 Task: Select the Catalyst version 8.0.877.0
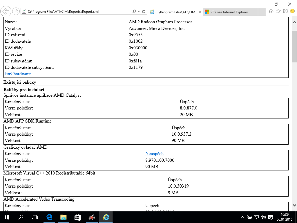pyautogui.click(x=189, y=108)
